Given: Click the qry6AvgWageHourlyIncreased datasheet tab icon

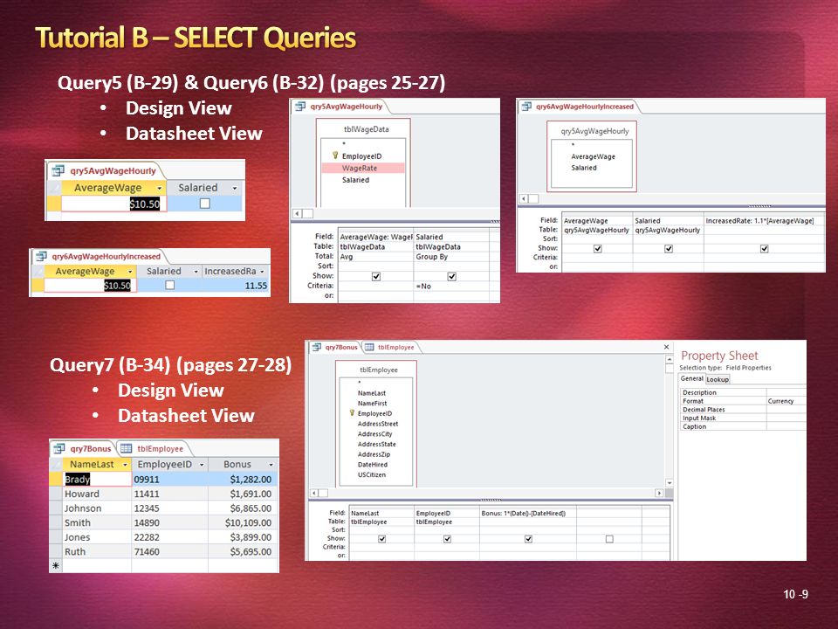Looking at the screenshot, I should tap(41, 256).
